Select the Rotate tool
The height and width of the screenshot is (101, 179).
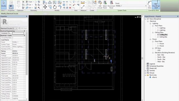tap(55, 7)
